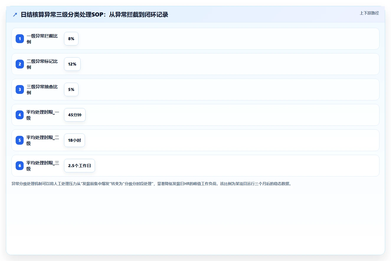Click the 8% value chip
Screen dimensions: 391x261
[71, 39]
